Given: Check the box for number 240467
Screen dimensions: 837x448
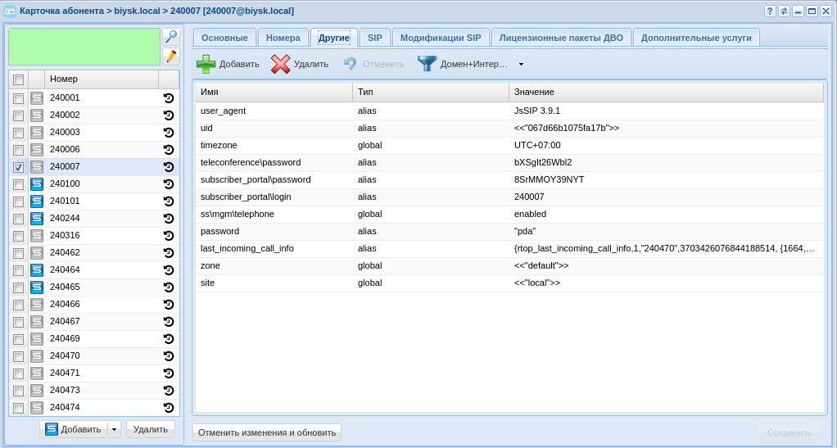Looking at the screenshot, I should [x=18, y=321].
